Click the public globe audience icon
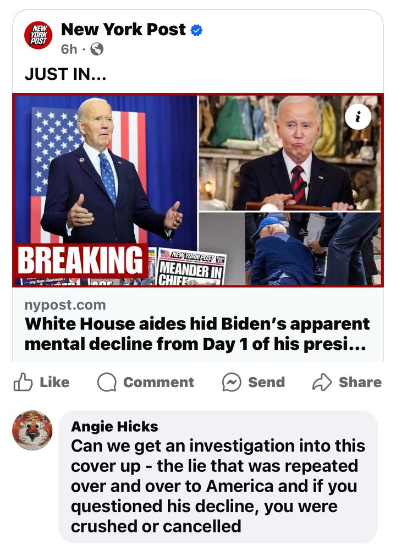 tap(97, 49)
